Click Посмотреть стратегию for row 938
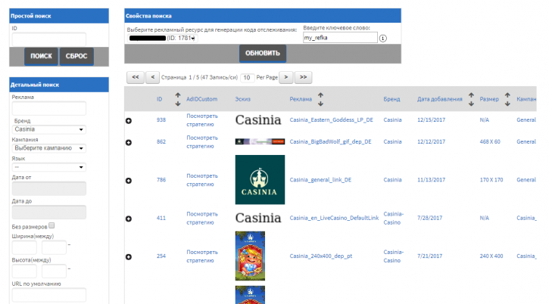 pyautogui.click(x=202, y=120)
